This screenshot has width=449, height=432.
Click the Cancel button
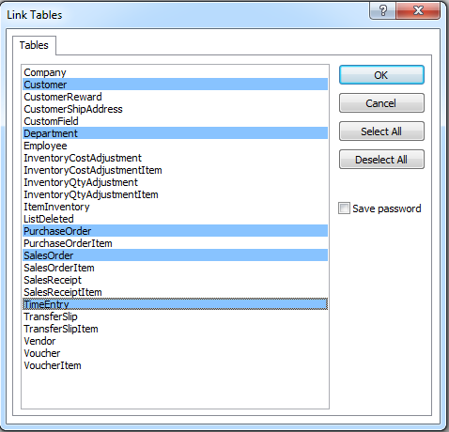[x=381, y=103]
